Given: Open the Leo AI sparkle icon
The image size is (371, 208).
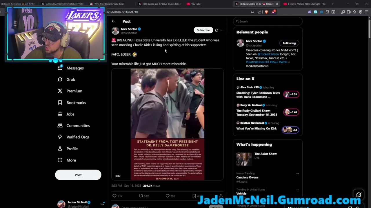Looking at the screenshot, I should [355, 12].
